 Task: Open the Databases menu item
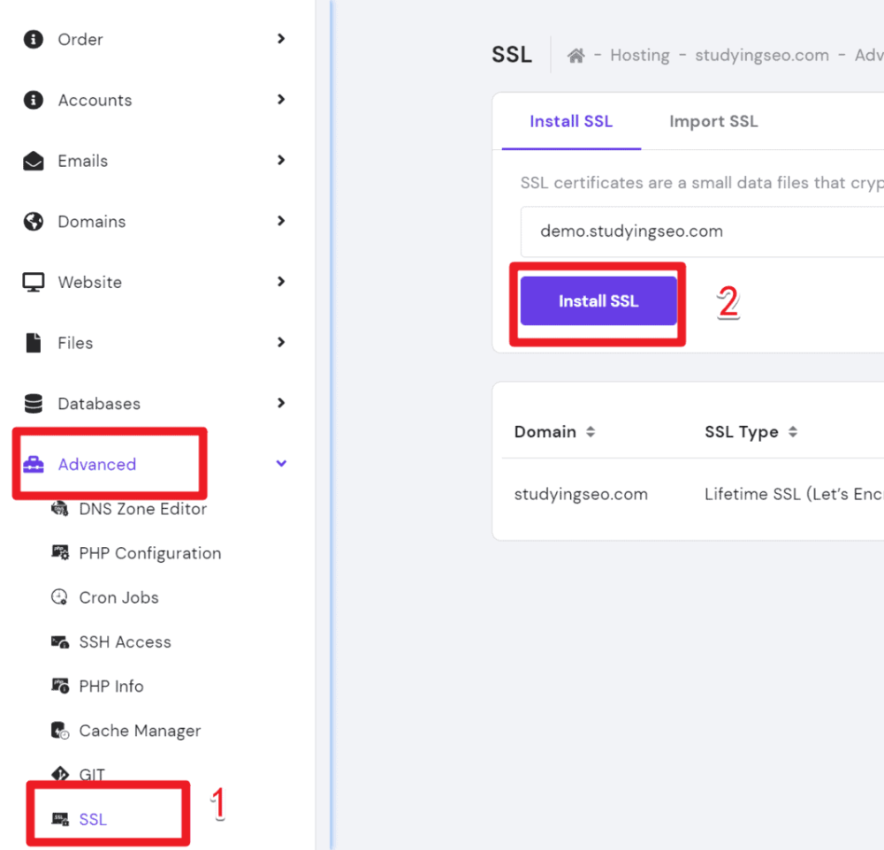pos(99,404)
